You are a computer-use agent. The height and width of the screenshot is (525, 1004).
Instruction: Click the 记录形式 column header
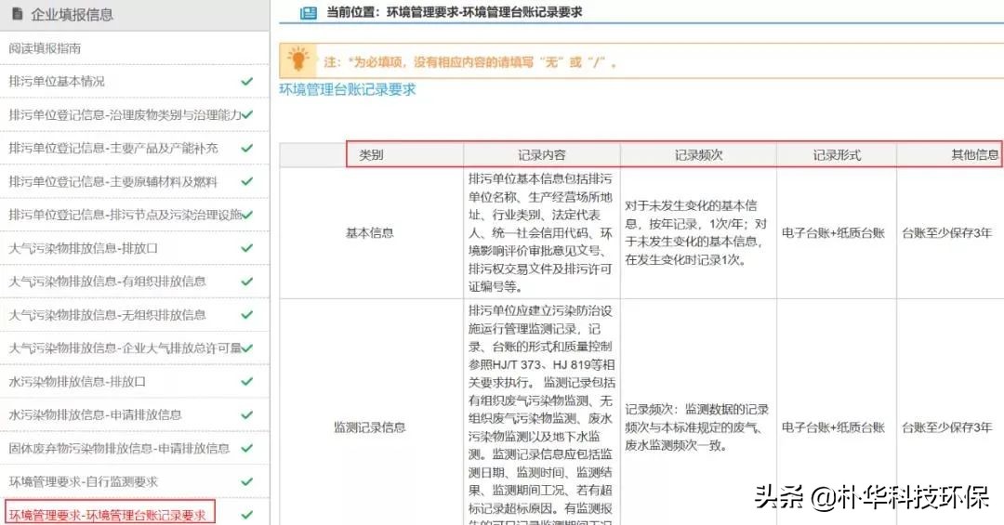pos(837,155)
